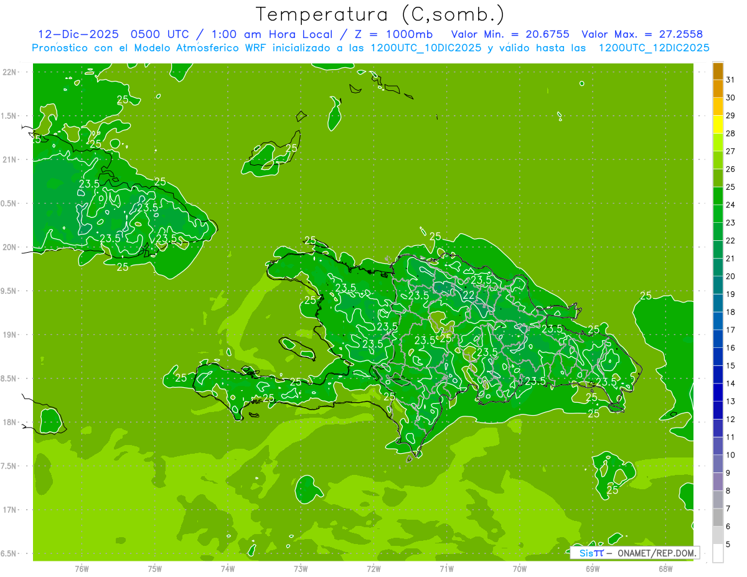Screen dimensions: 747x577
Task: Click the legend color band between 23 and 24
Action: [x=718, y=213]
